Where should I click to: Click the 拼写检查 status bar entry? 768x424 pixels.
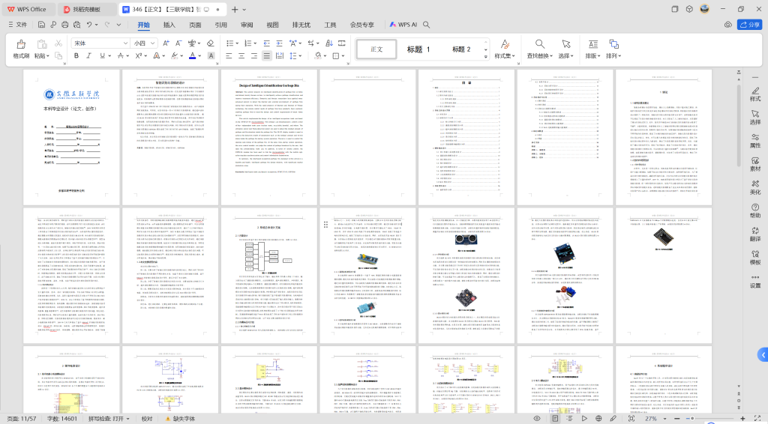click(x=109, y=419)
